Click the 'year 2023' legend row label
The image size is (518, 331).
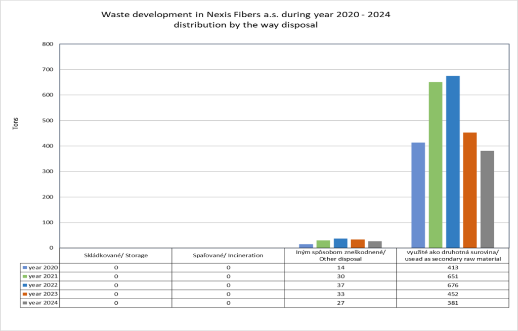[43, 294]
